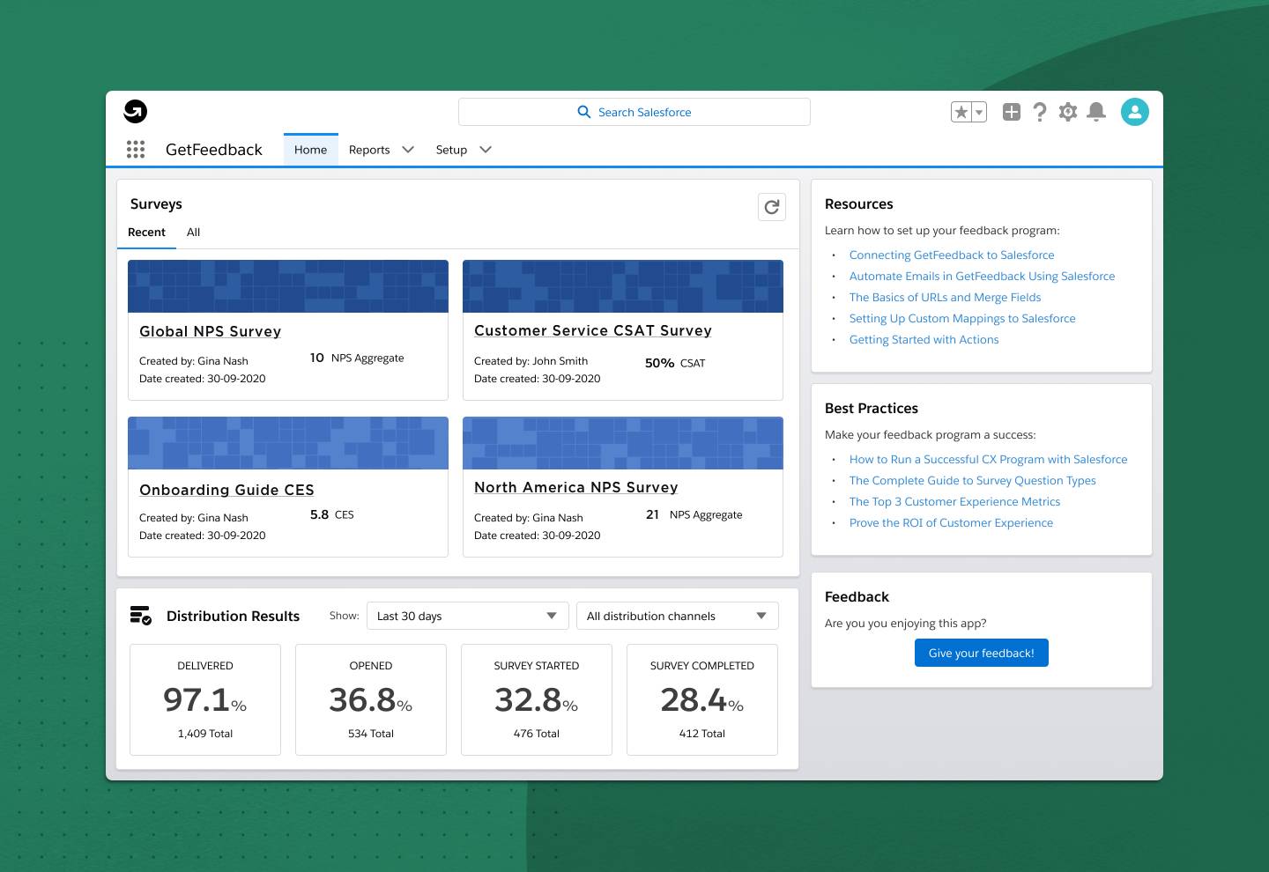This screenshot has width=1269, height=872.
Task: Click the SURVEY STARTED 32.8% value
Action: (x=537, y=699)
